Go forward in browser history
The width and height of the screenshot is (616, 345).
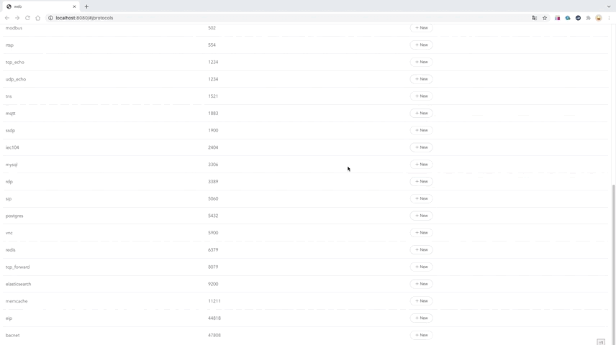pos(17,18)
